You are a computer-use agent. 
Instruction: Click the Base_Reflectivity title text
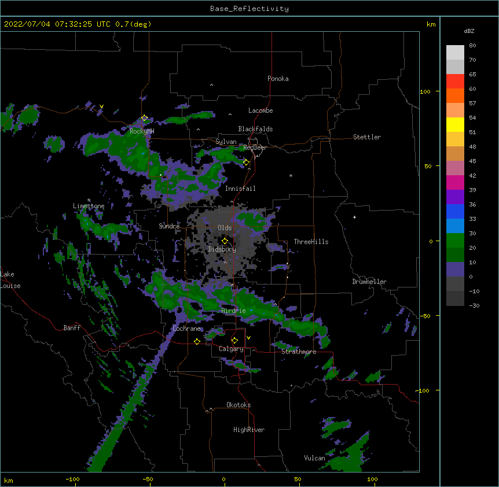click(x=249, y=9)
